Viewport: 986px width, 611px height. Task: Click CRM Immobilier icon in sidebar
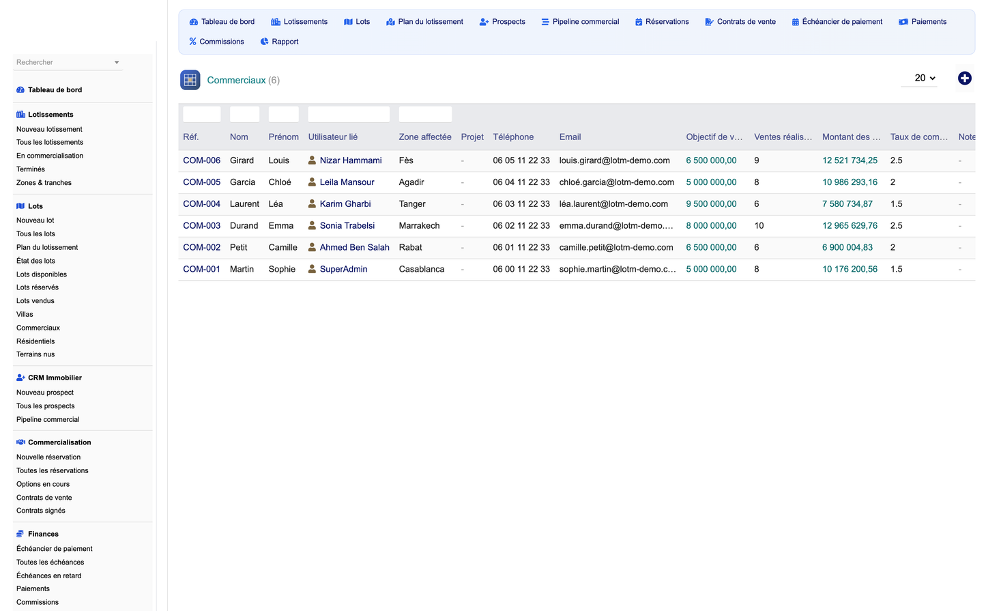20,378
